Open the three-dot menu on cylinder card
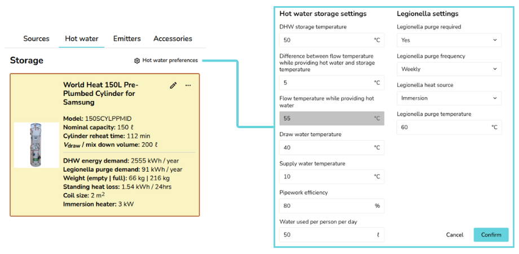The image size is (519, 254). (188, 85)
